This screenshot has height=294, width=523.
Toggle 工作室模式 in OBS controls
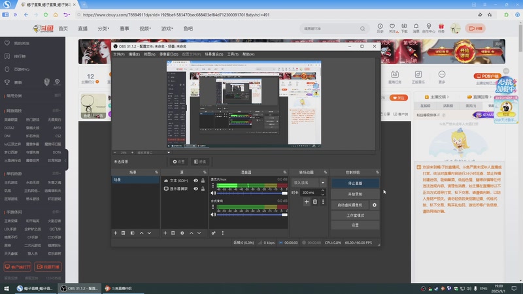click(x=355, y=216)
